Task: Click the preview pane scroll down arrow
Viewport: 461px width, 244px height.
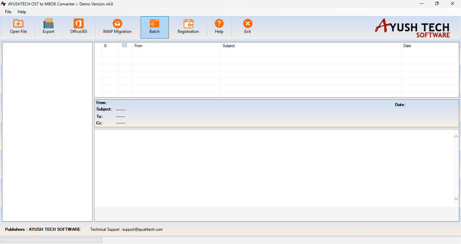Action: (x=456, y=199)
